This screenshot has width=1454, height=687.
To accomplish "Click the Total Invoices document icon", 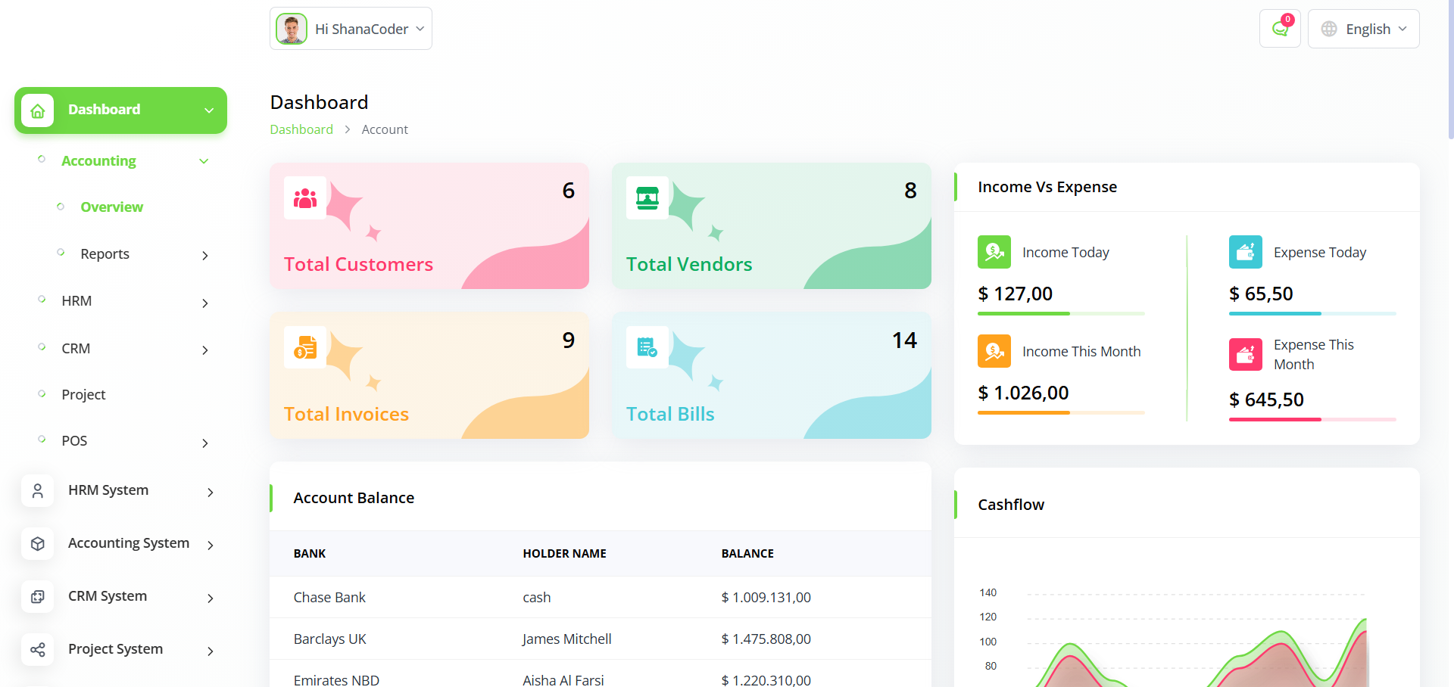I will coord(305,348).
